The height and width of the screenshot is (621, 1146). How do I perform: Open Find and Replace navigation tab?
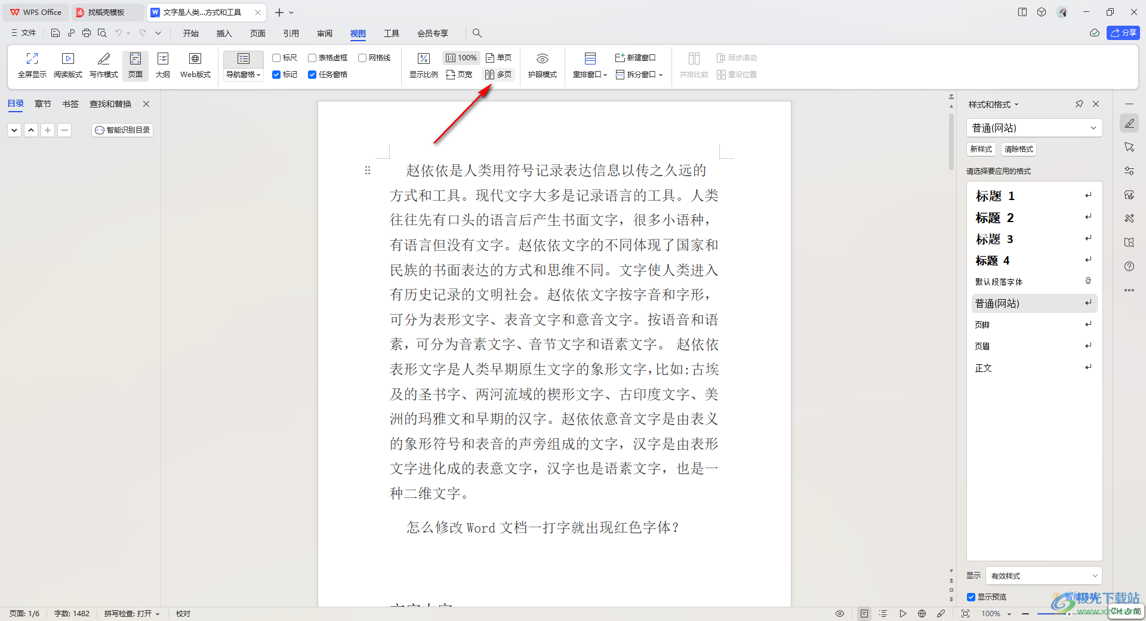(x=110, y=104)
